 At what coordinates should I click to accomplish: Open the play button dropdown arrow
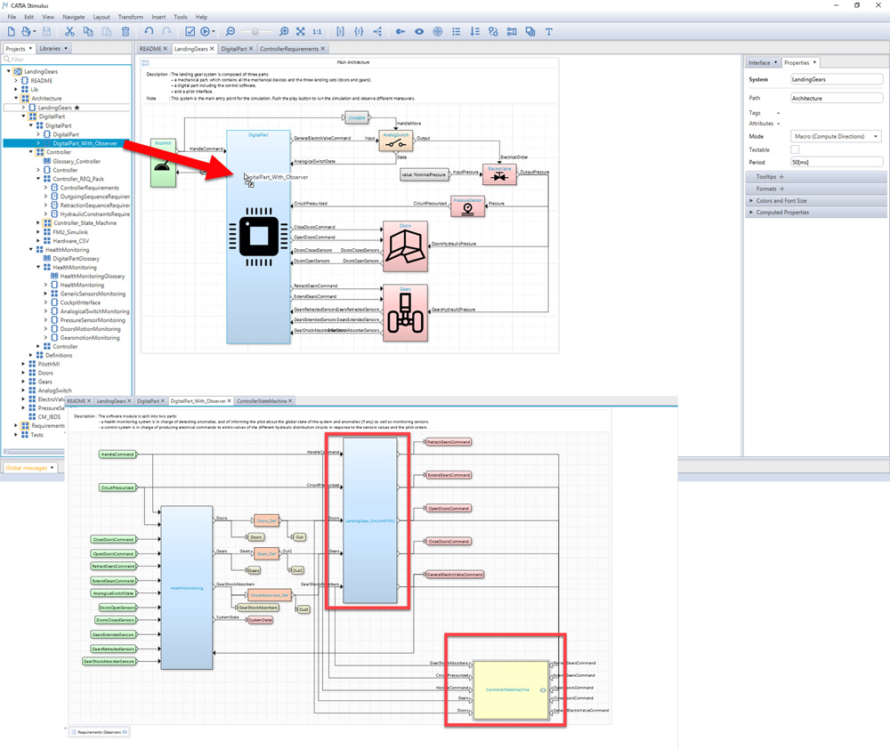tap(214, 32)
